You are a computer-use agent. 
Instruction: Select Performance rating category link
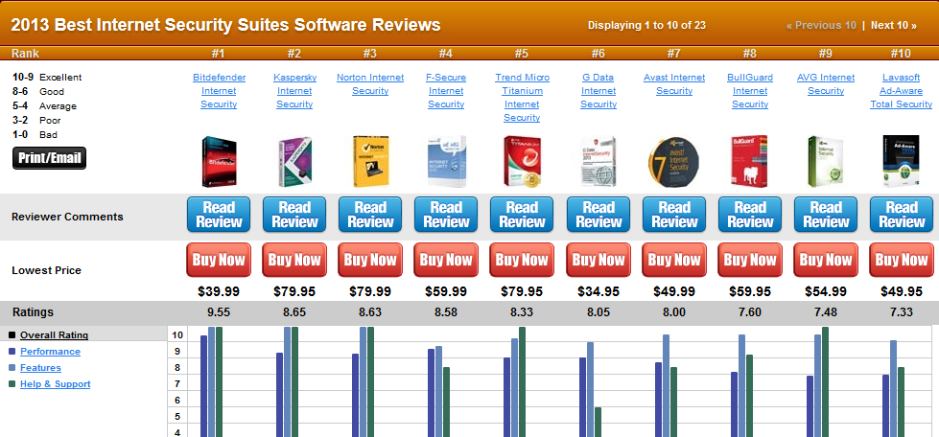[x=50, y=352]
